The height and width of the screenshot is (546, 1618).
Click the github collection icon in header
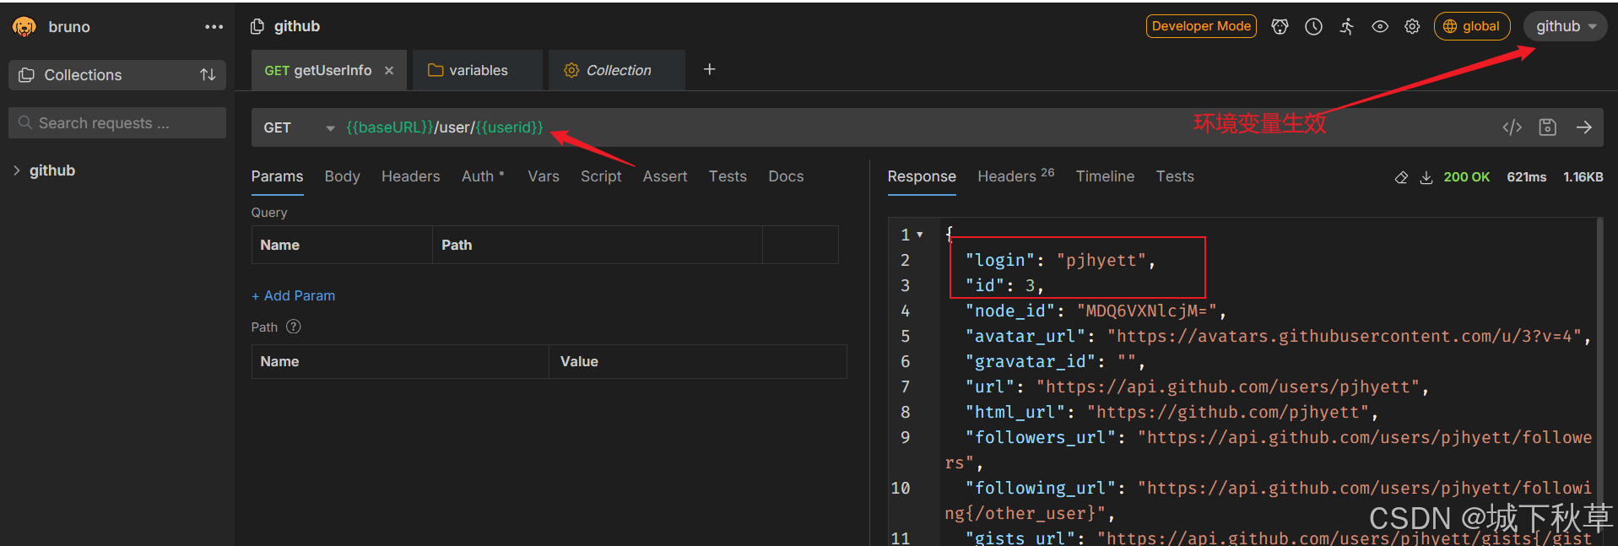pos(257,27)
